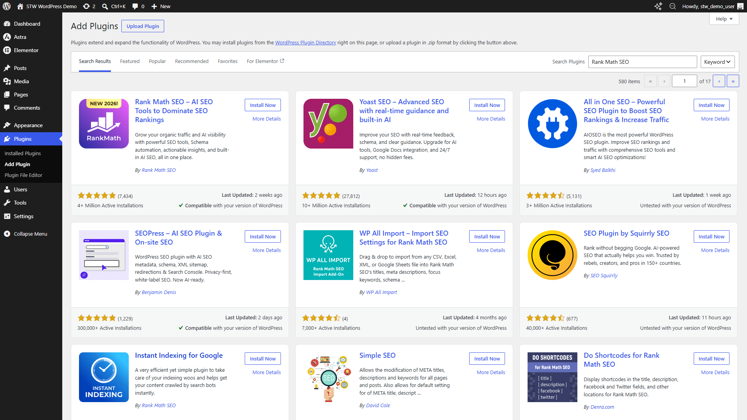
Task: Install WP All Import Rank Math add-on
Action: point(487,236)
